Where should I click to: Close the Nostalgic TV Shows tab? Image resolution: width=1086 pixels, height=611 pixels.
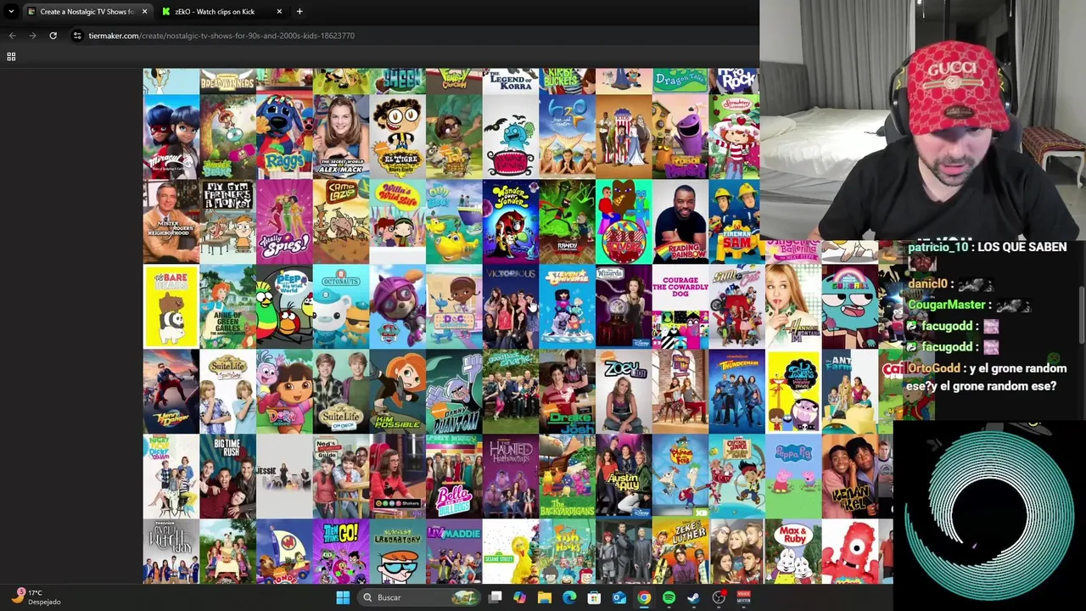[144, 11]
